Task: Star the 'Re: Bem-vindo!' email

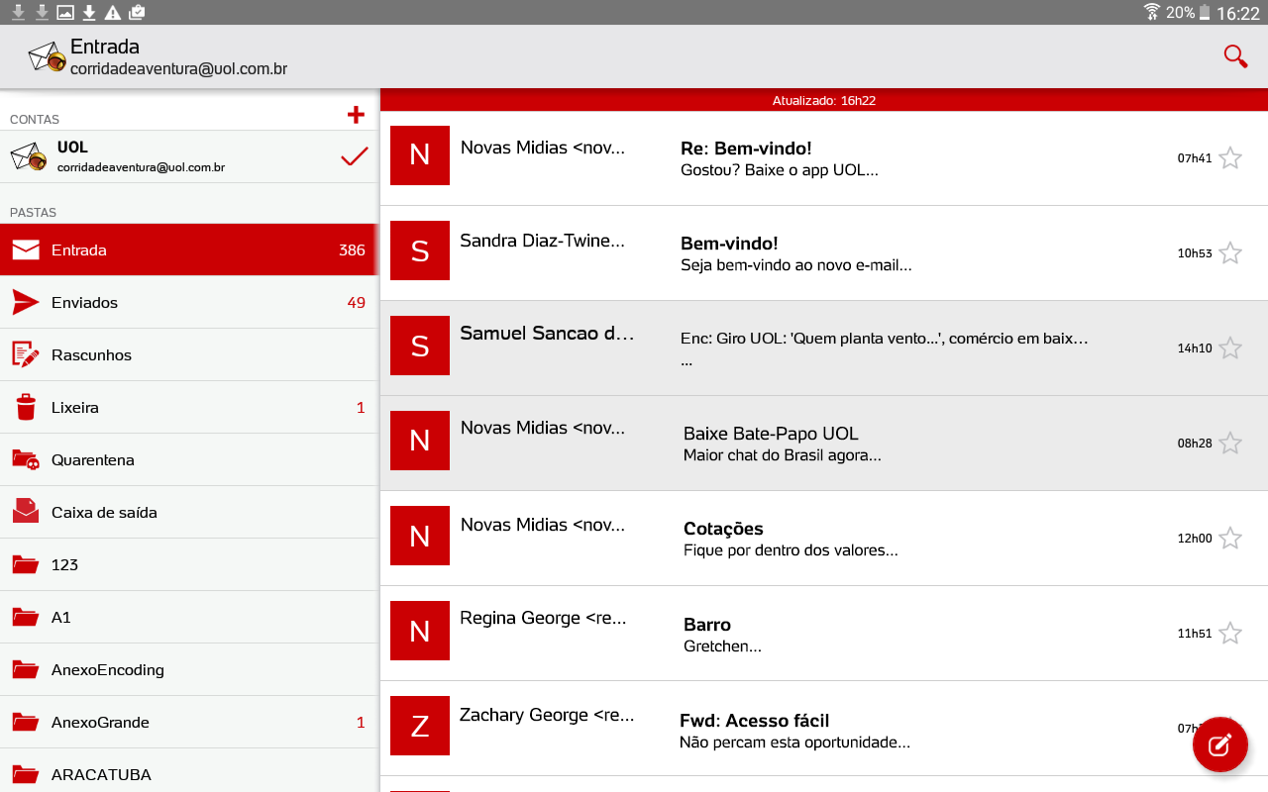Action: pyautogui.click(x=1230, y=158)
